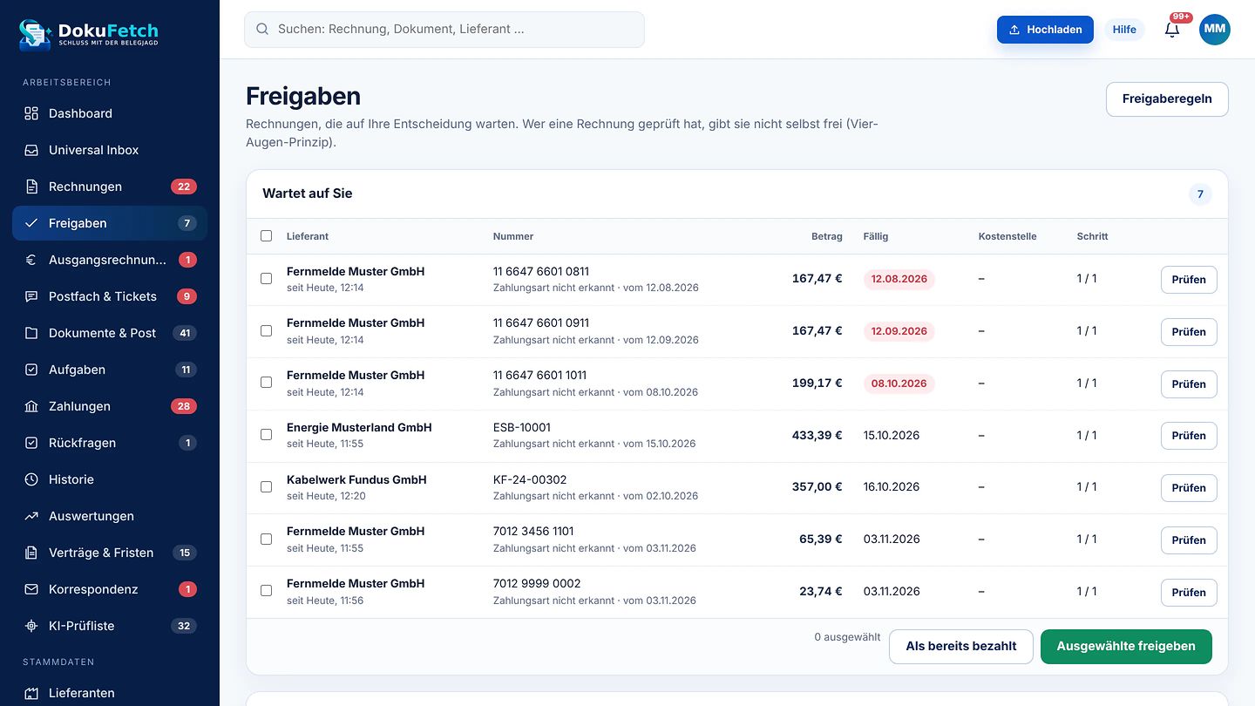Open the MM user avatar
Screen dimensions: 1255x706
click(x=1215, y=30)
